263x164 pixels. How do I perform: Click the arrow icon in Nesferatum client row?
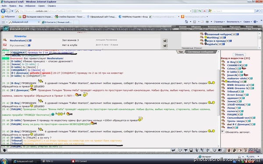click(165, 41)
